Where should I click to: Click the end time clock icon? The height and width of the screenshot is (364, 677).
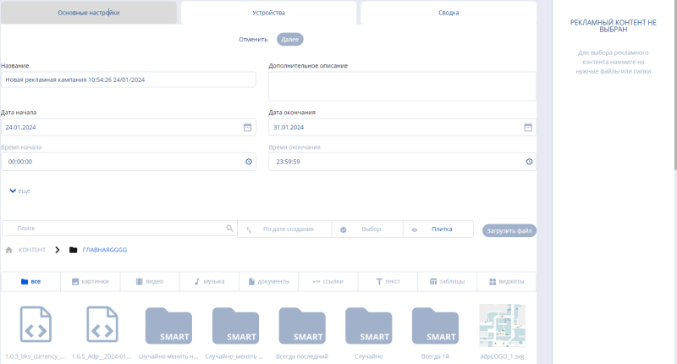(x=528, y=161)
